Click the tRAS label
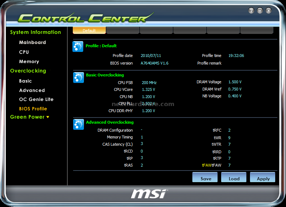Viewport: 286px width, 207px height. (x=128, y=165)
